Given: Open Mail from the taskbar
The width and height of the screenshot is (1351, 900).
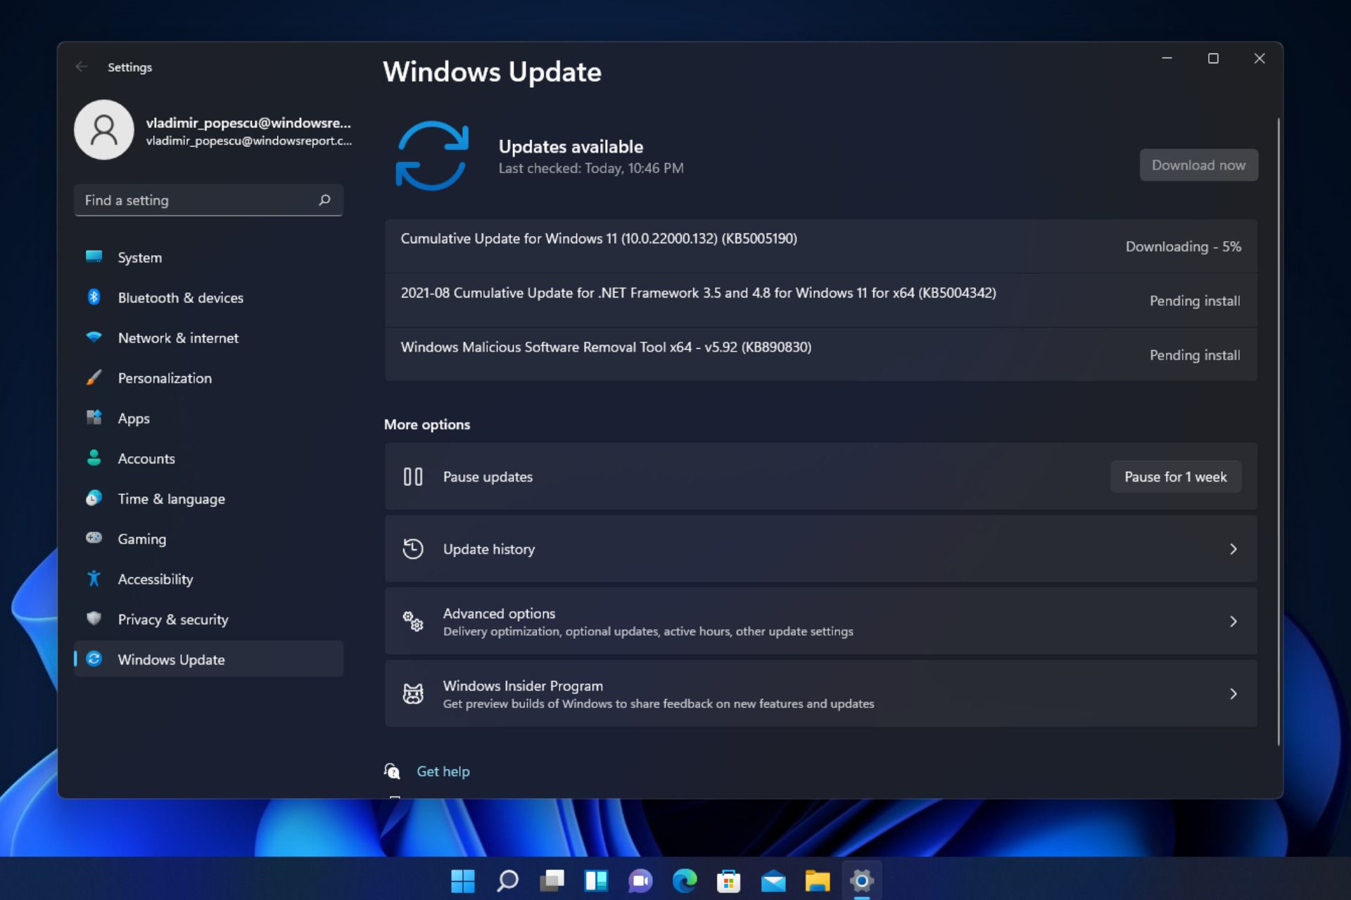Looking at the screenshot, I should [x=773, y=880].
